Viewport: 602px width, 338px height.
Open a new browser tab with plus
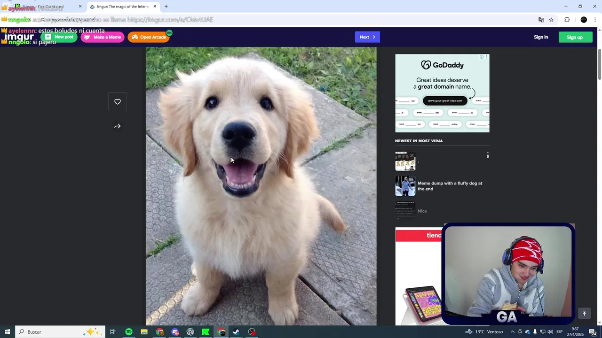166,7
